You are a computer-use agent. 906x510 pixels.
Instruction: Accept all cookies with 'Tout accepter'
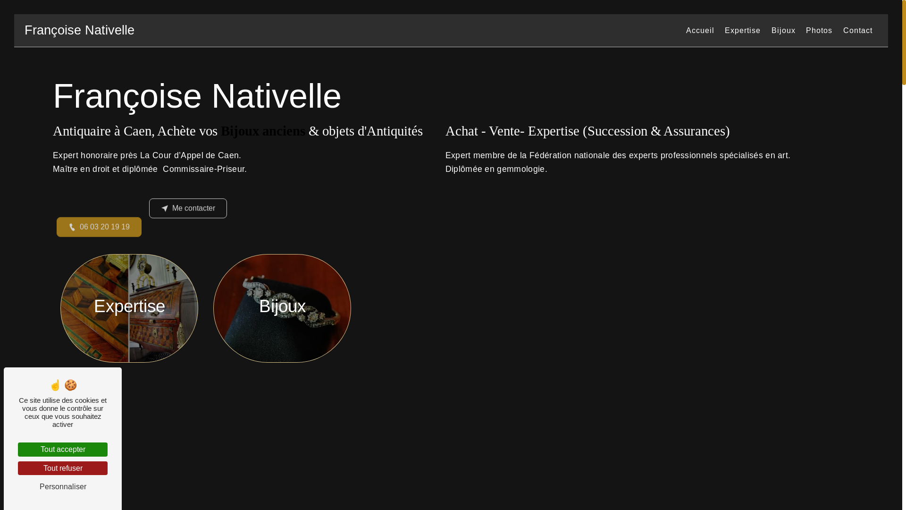click(x=63, y=450)
